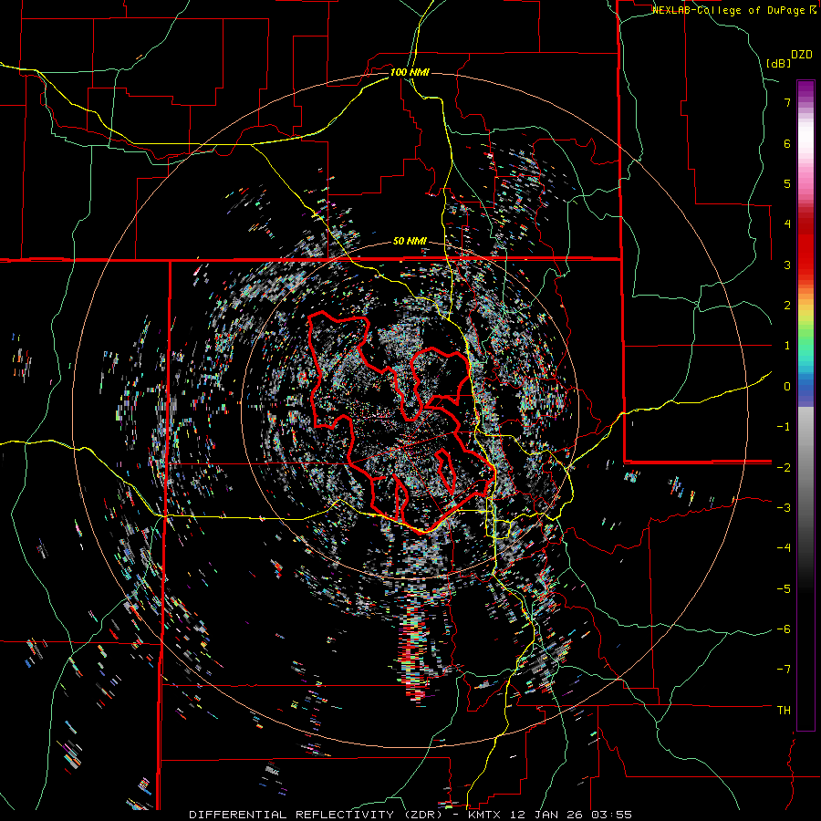Click the 2 value on the color scale
Image resolution: width=821 pixels, height=821 pixels.
(787, 306)
